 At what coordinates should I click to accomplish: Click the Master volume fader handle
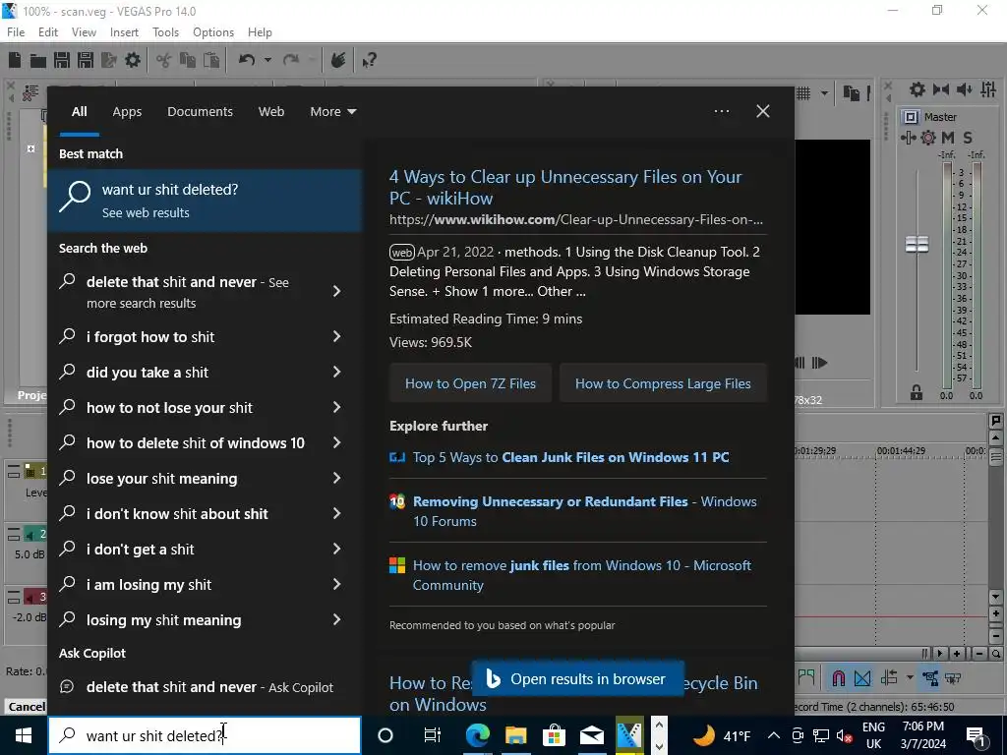pos(917,244)
